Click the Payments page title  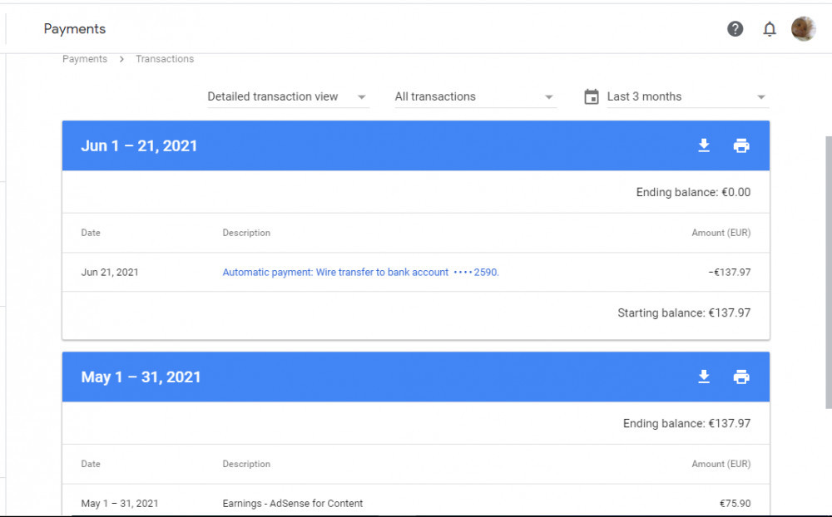pos(75,29)
